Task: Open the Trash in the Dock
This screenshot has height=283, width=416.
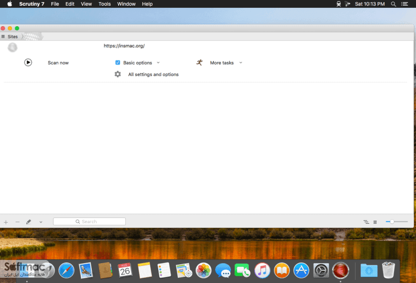Action: point(388,270)
